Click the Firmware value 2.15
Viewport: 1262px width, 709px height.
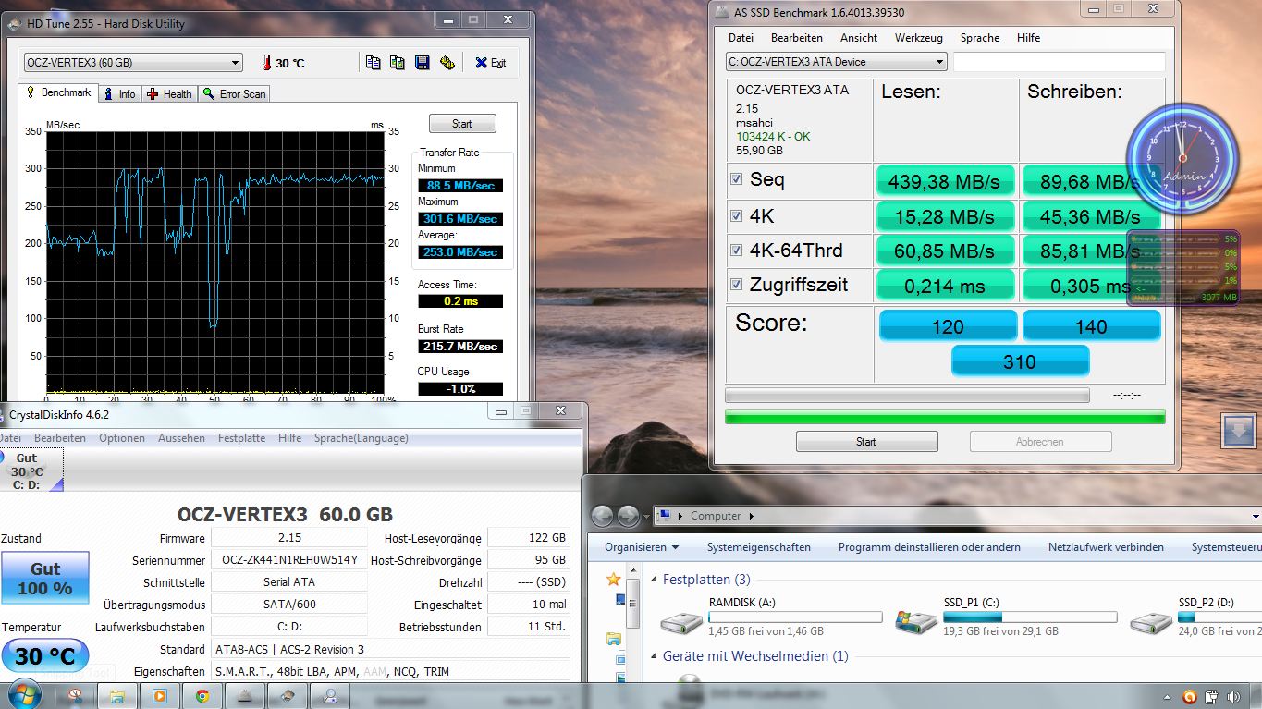(x=289, y=538)
